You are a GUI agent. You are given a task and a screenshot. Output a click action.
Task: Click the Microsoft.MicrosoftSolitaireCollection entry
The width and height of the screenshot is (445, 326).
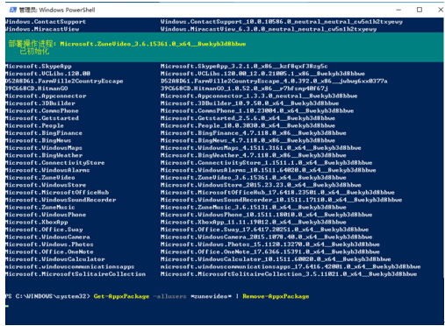(75, 274)
